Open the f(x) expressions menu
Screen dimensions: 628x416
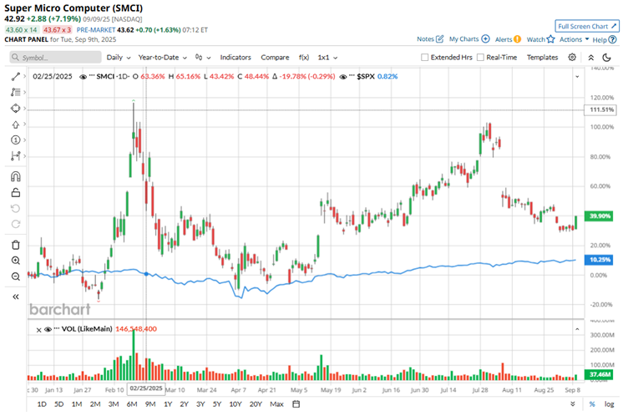point(304,58)
